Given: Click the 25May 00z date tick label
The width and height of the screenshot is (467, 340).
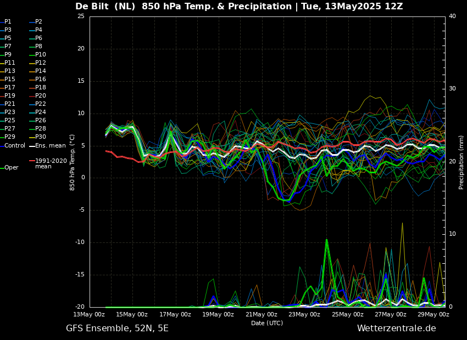Looking at the screenshot, I should [347, 315].
